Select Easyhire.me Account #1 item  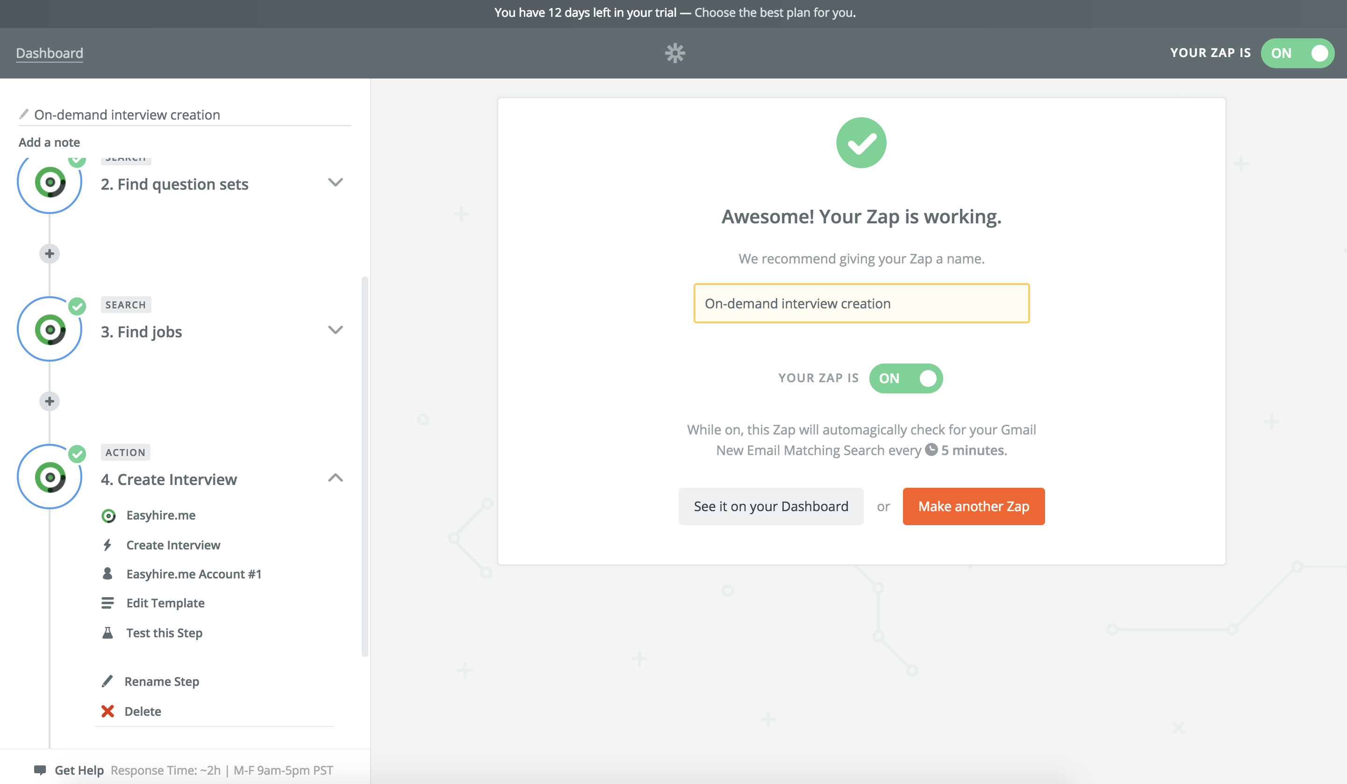click(x=193, y=574)
